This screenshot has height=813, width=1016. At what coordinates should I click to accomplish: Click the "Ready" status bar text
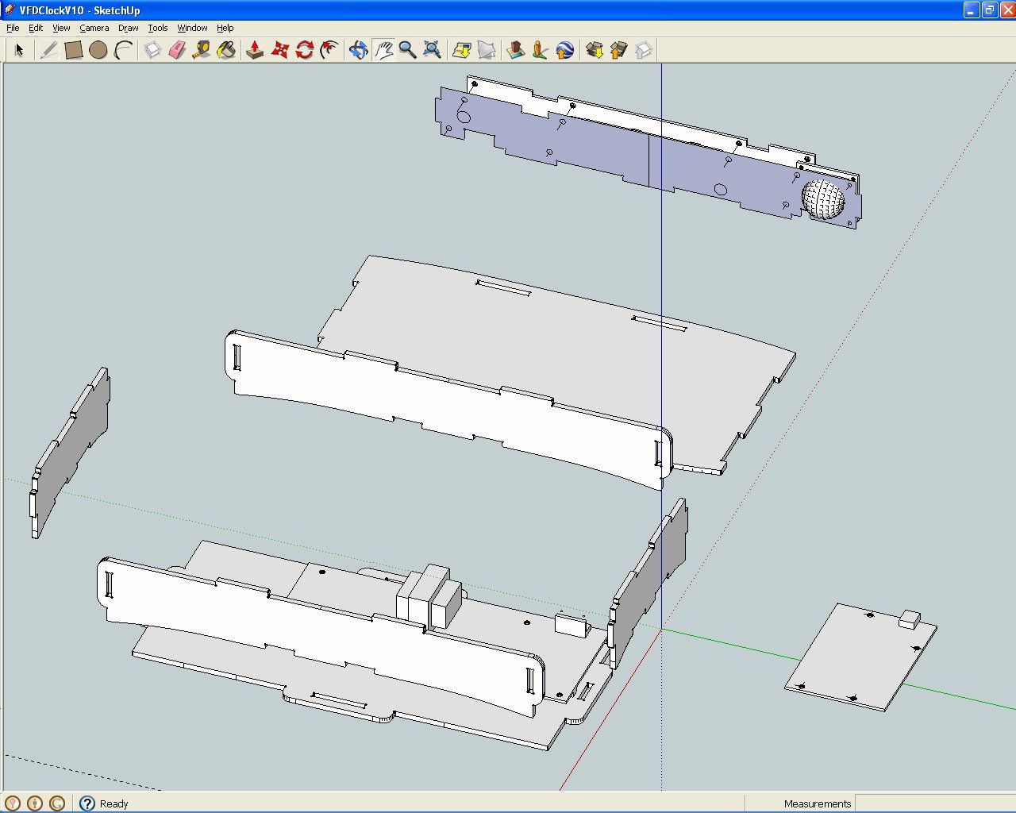(x=114, y=803)
